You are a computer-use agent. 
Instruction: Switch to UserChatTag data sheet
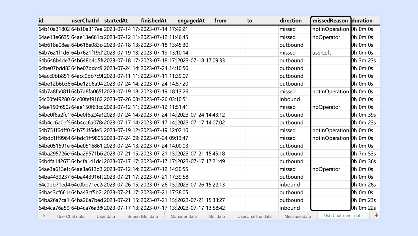click(255, 216)
